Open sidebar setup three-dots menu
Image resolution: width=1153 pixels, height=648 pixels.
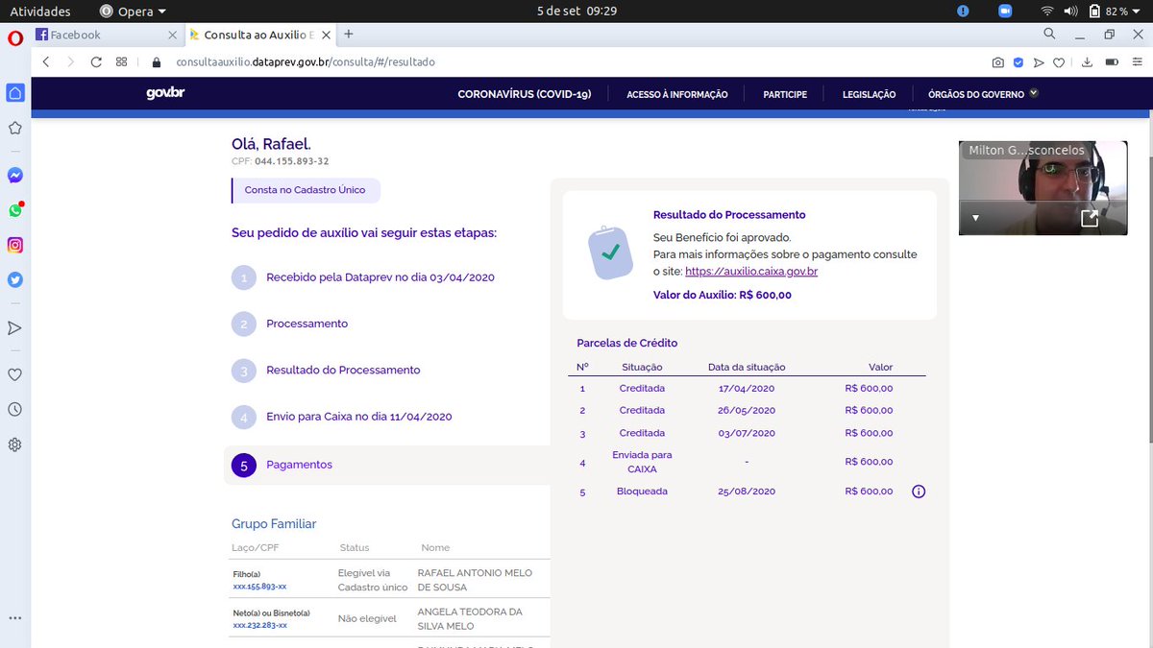[15, 619]
